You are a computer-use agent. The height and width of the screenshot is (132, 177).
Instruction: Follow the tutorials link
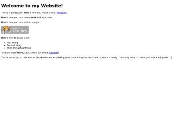click(53, 53)
